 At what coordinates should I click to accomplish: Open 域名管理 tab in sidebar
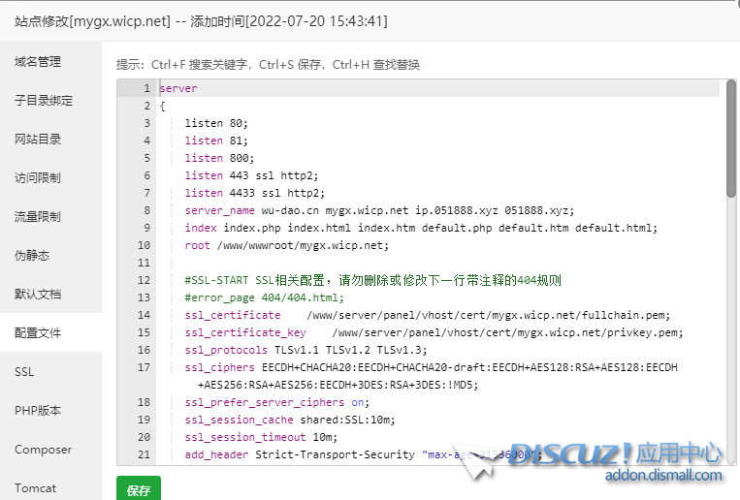(x=38, y=62)
